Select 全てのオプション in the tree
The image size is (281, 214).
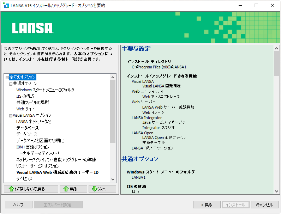coord(23,77)
